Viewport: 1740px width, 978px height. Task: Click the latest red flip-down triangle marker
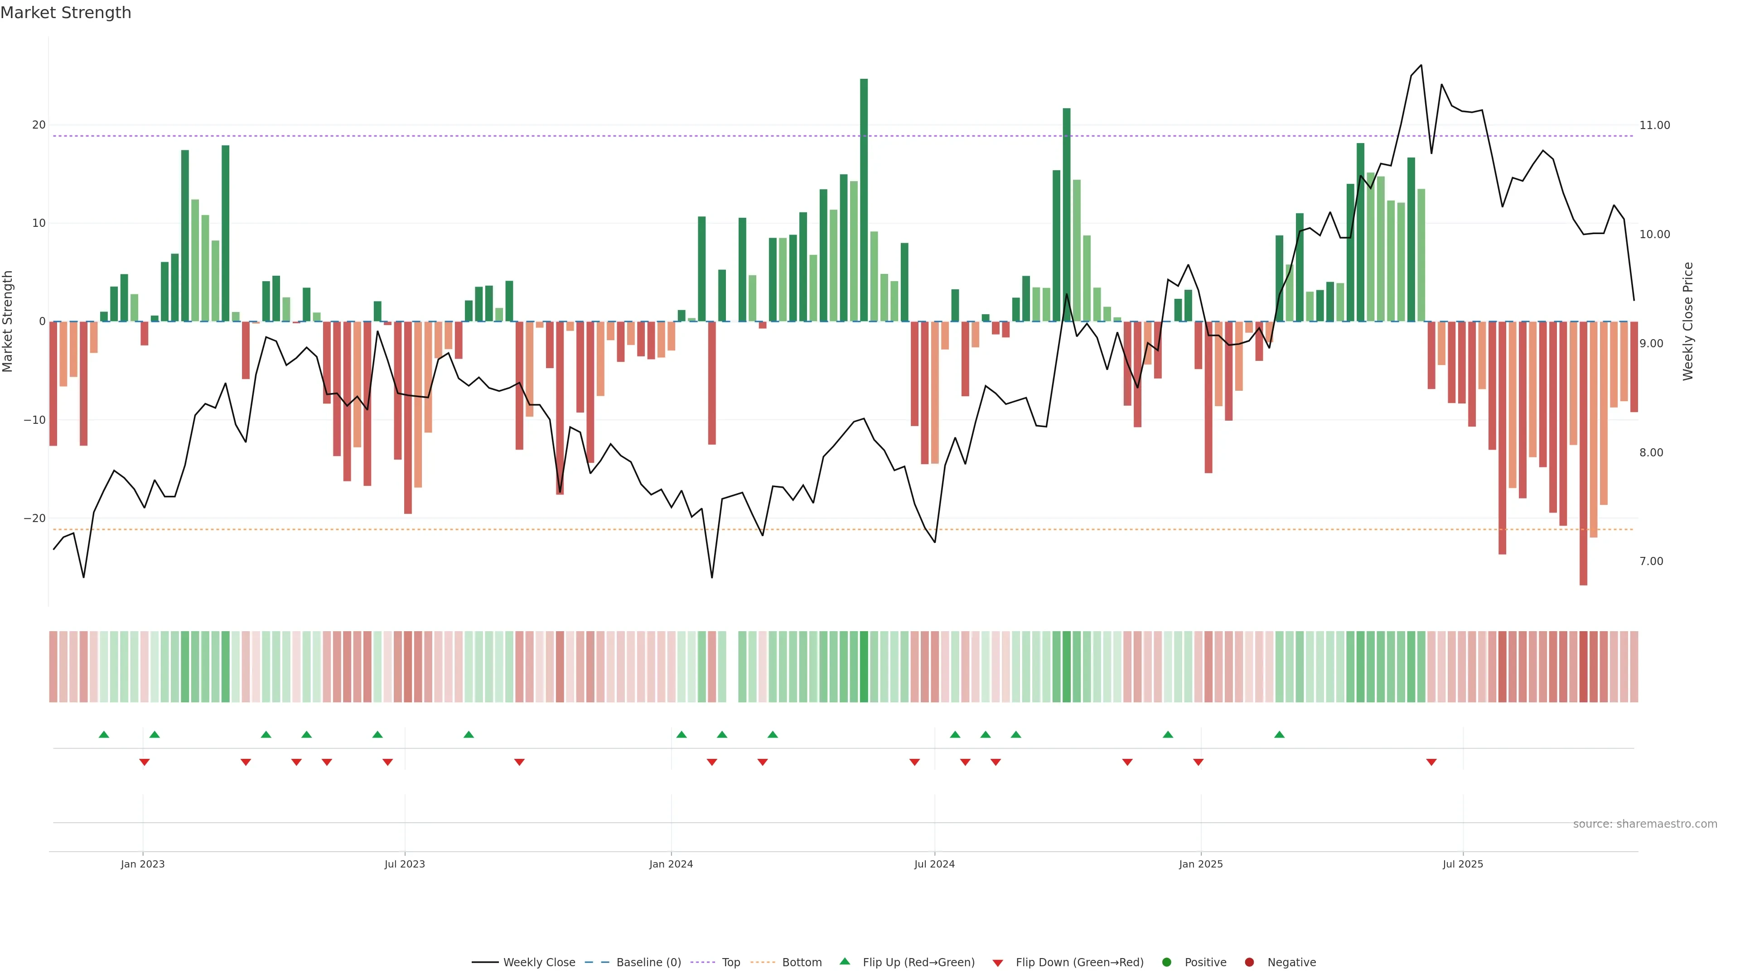1431,762
